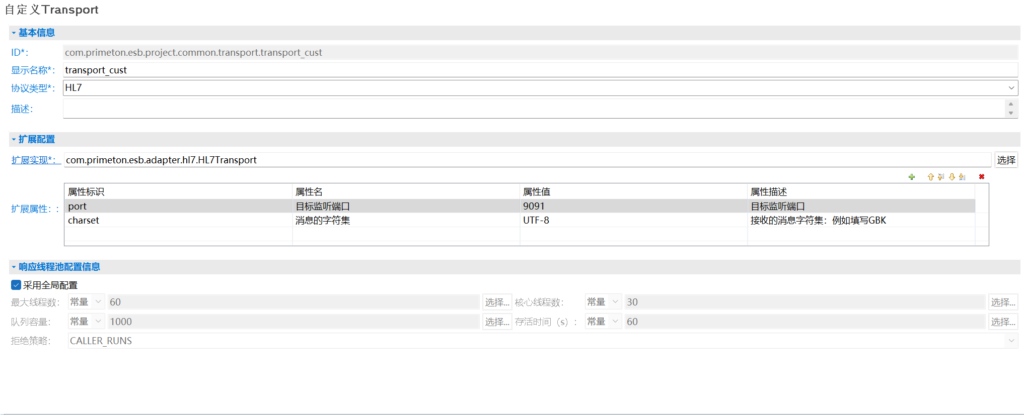Click the move to top icon
The width and height of the screenshot is (1024, 415).
941,177
